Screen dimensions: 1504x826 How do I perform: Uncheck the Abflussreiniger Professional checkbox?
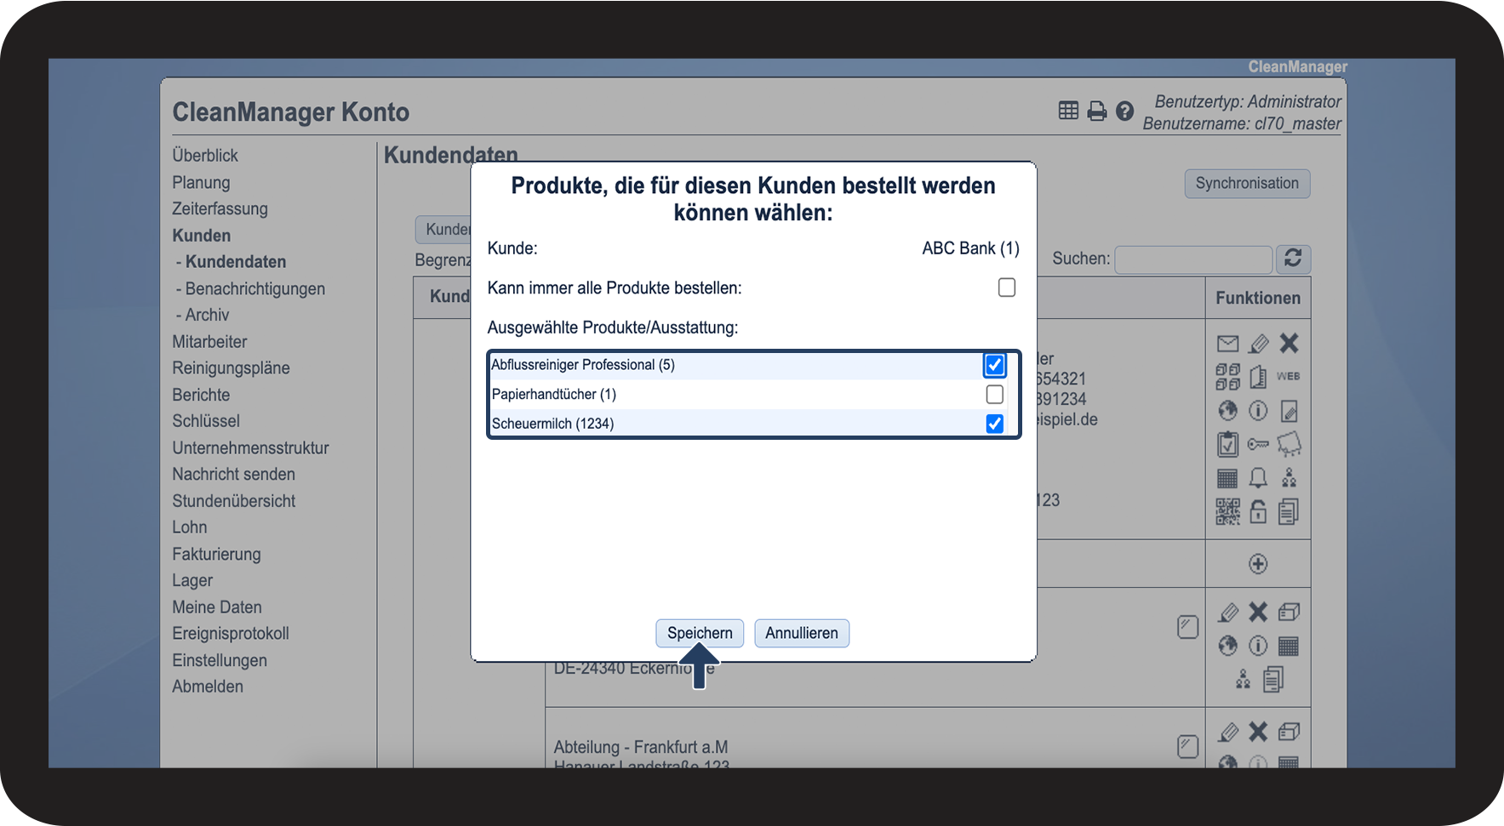[x=994, y=365]
